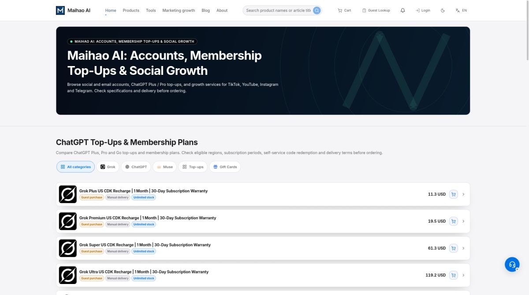The height and width of the screenshot is (295, 529).
Task: Open Guest Lookup
Action: [376, 10]
